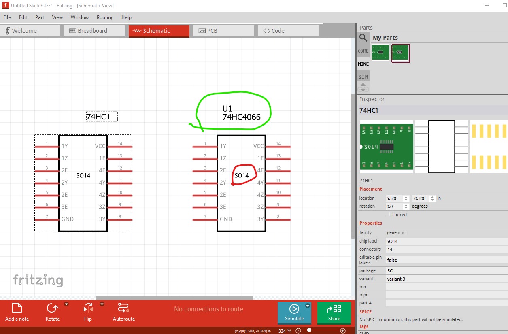Switch to the Welcome tab
The image size is (508, 334).
tap(30, 31)
